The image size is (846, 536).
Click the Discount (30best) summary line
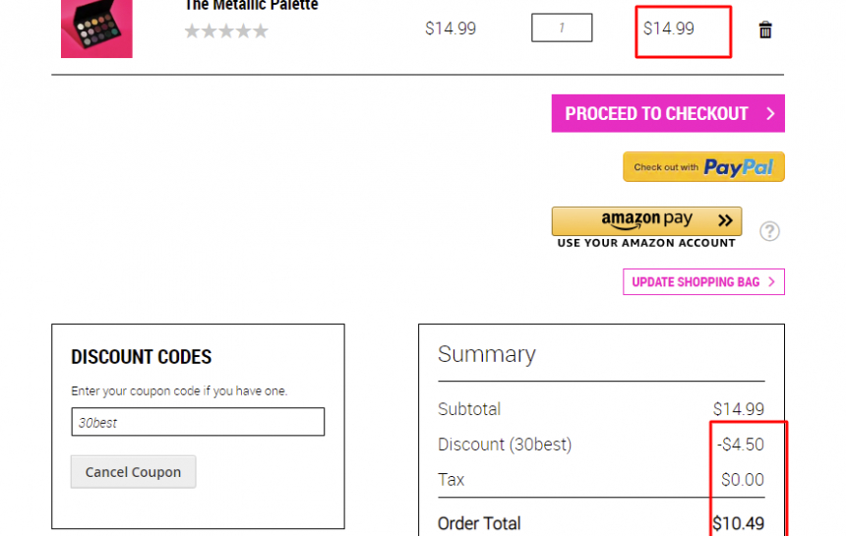(x=601, y=445)
